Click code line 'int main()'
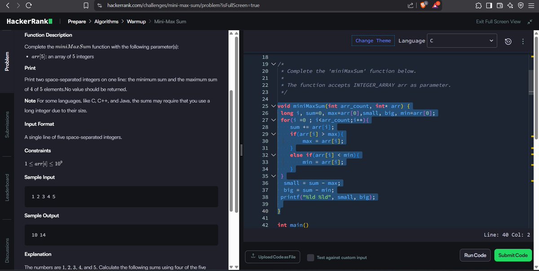Screen dimensions: 539x271 pyautogui.click(x=293, y=225)
